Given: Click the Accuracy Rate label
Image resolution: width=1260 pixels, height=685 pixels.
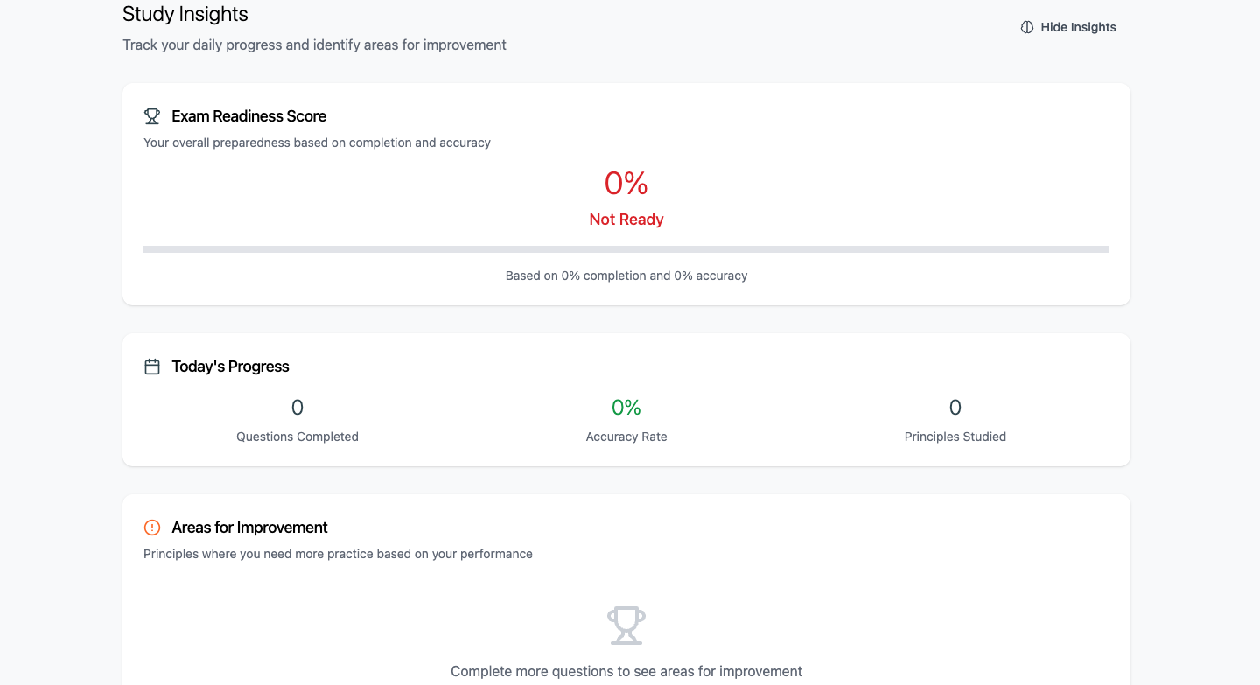Looking at the screenshot, I should pos(626,437).
